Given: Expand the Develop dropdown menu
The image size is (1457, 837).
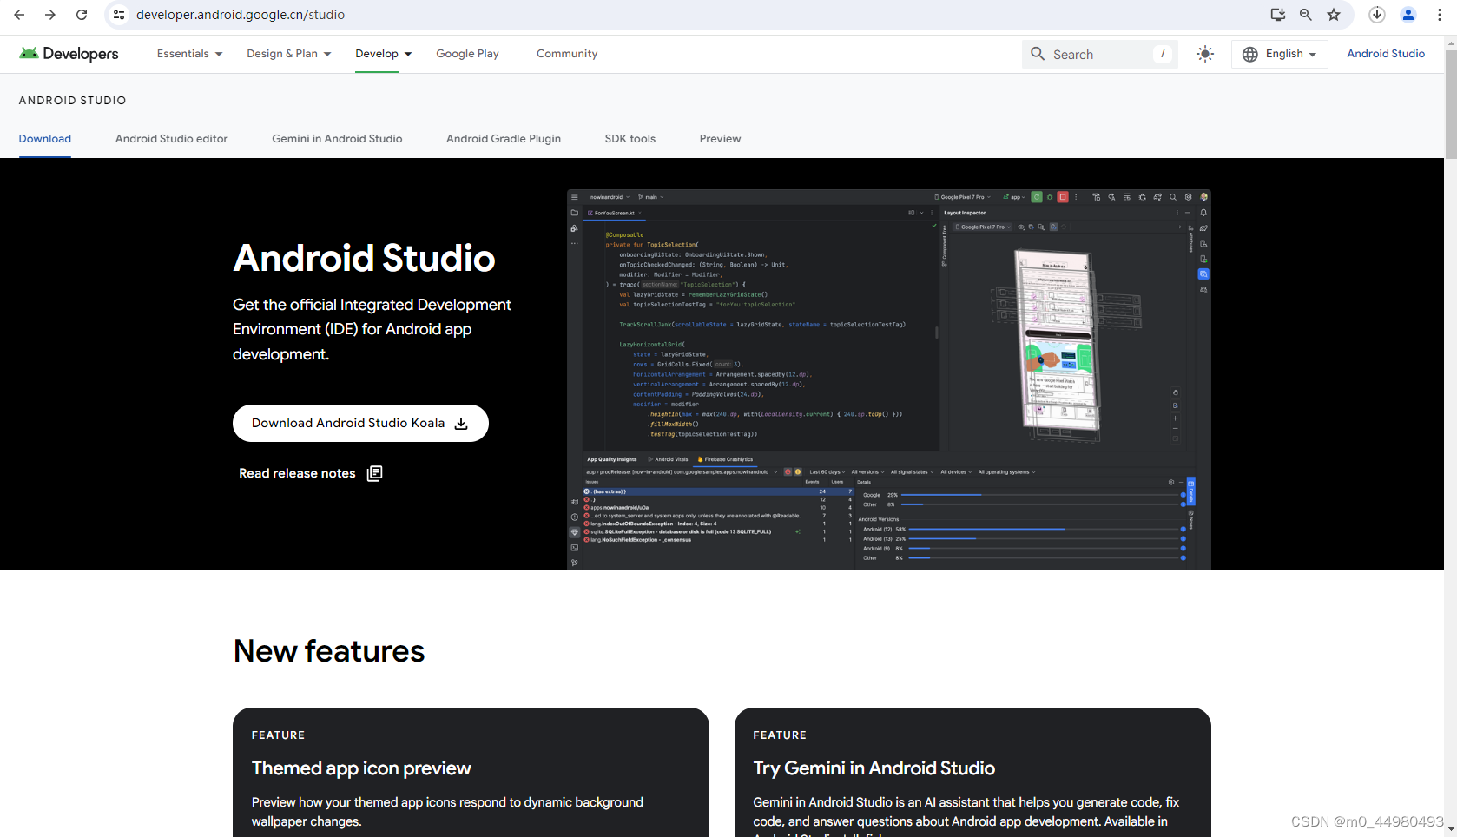Looking at the screenshot, I should pos(384,54).
